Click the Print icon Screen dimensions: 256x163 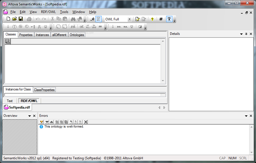coord(29,19)
